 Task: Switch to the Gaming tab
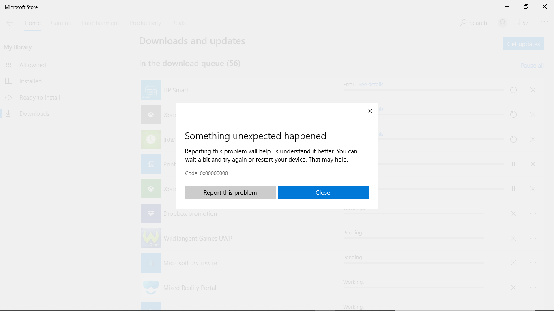[61, 23]
